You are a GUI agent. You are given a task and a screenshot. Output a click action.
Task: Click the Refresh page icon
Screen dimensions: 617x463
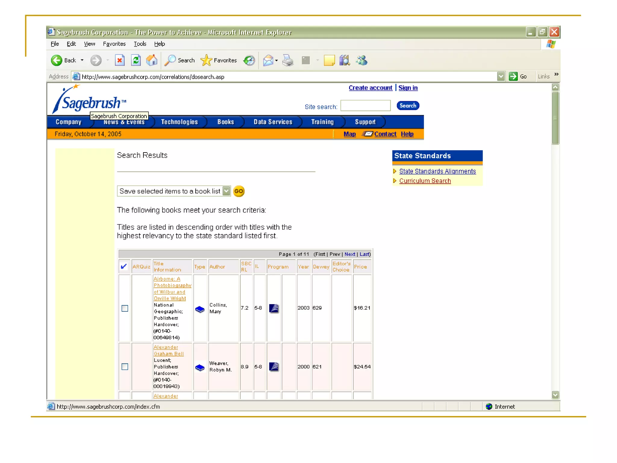[136, 60]
